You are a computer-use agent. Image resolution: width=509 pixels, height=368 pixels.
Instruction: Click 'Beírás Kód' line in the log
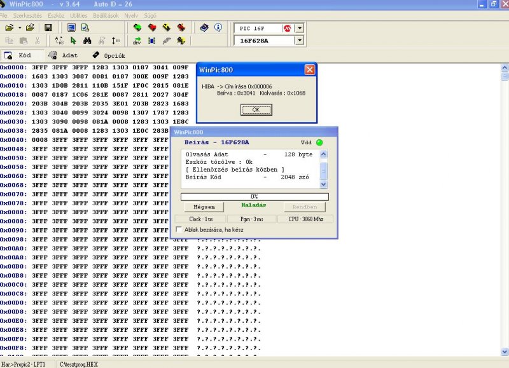click(247, 177)
